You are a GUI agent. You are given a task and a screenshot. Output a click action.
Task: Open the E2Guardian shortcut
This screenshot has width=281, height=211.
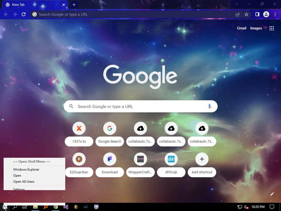(x=79, y=165)
